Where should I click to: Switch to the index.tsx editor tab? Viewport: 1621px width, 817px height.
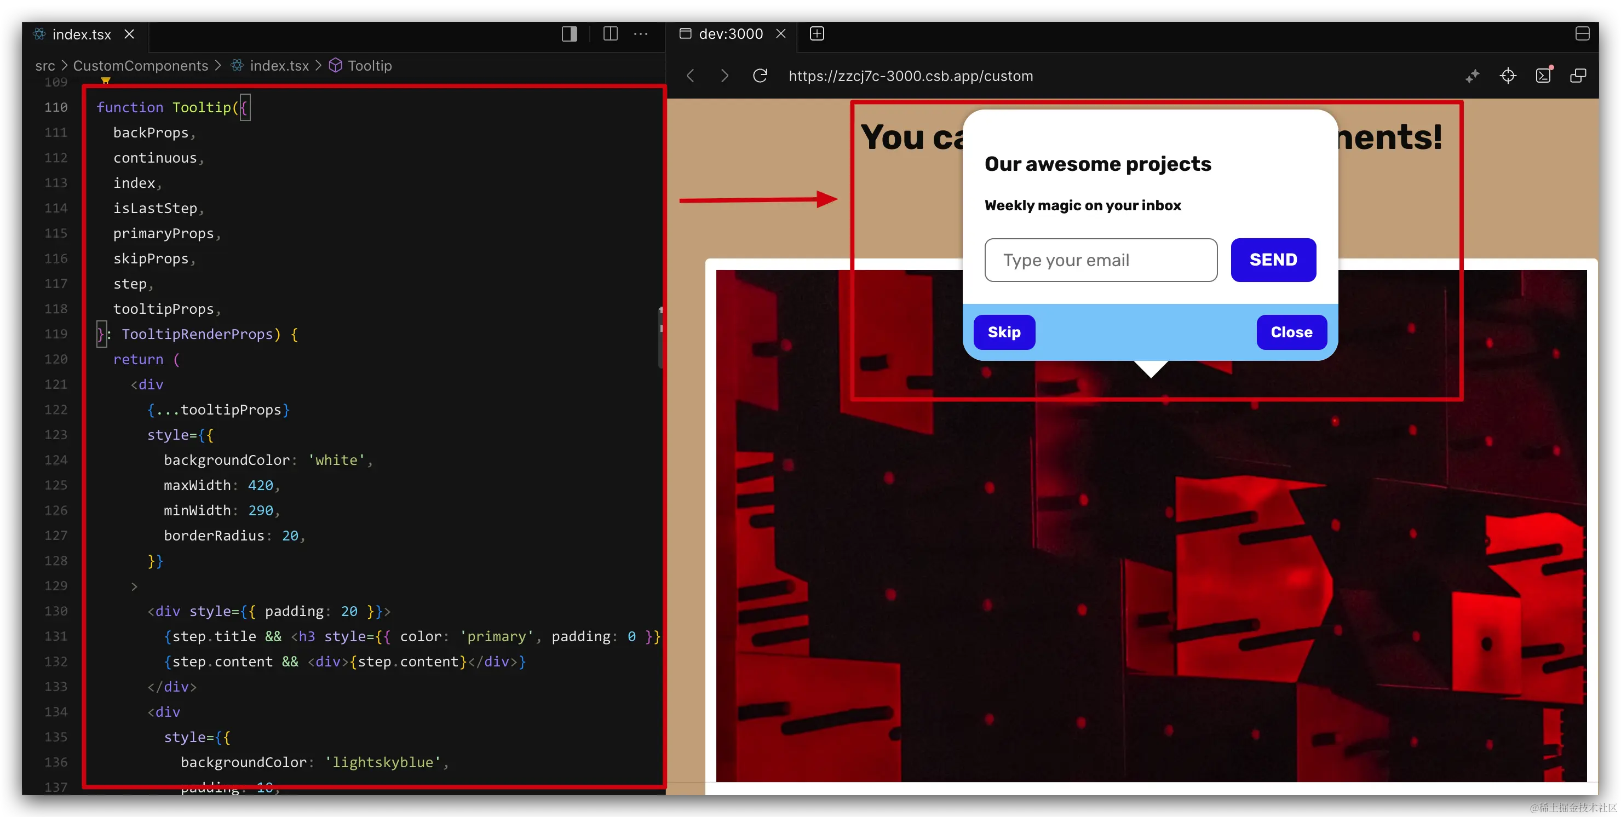[x=82, y=34]
